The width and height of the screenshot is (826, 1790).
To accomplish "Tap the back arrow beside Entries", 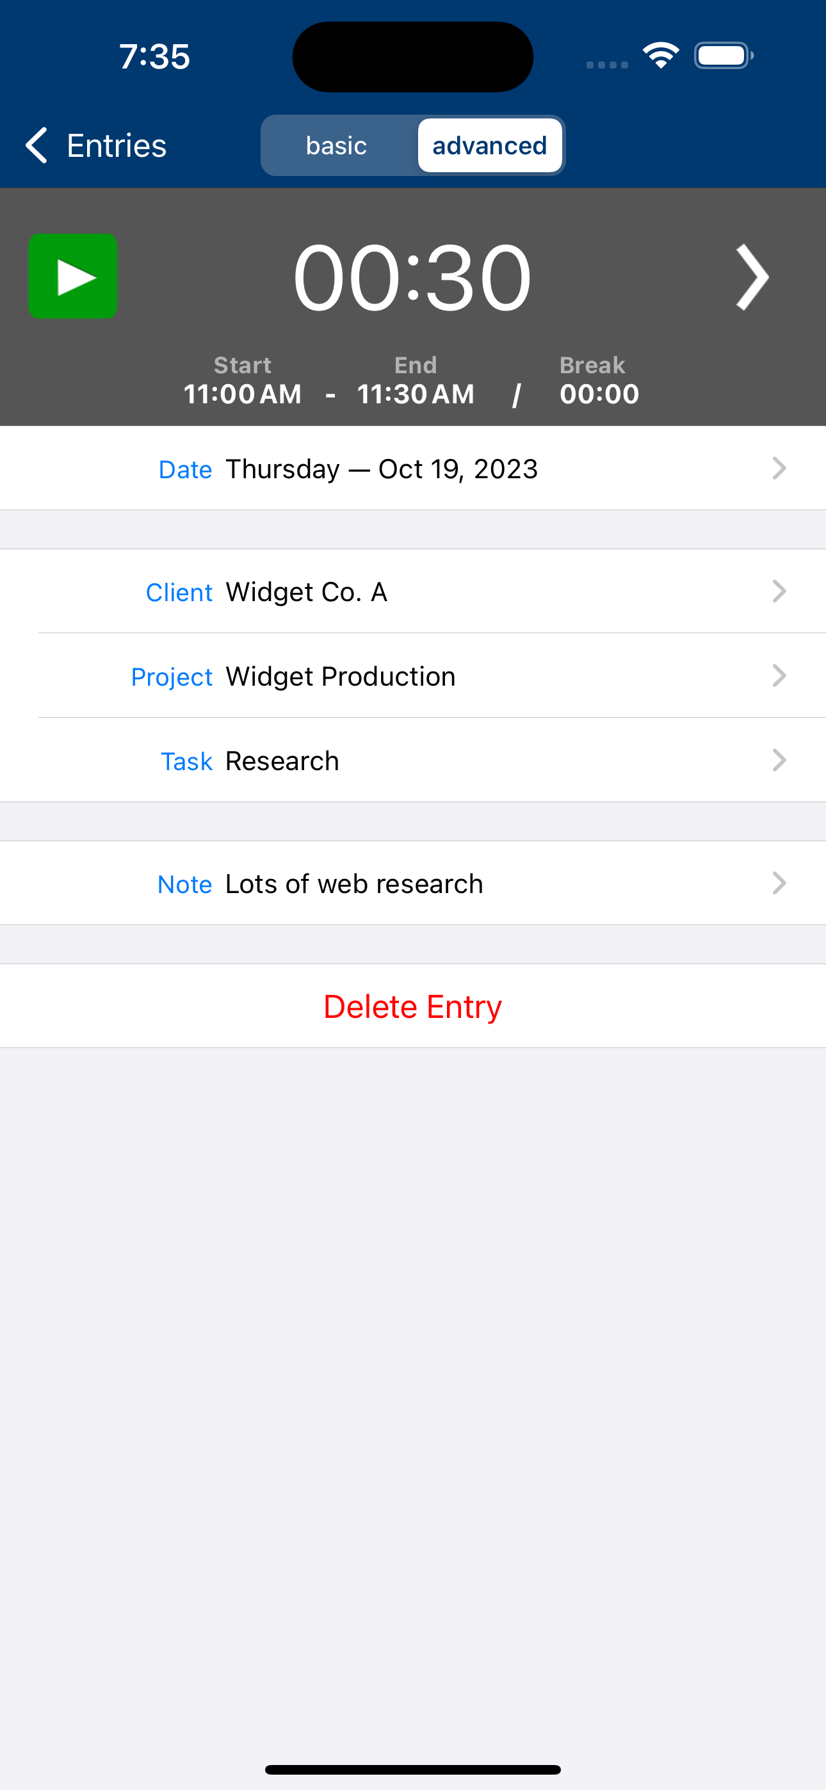I will [36, 145].
